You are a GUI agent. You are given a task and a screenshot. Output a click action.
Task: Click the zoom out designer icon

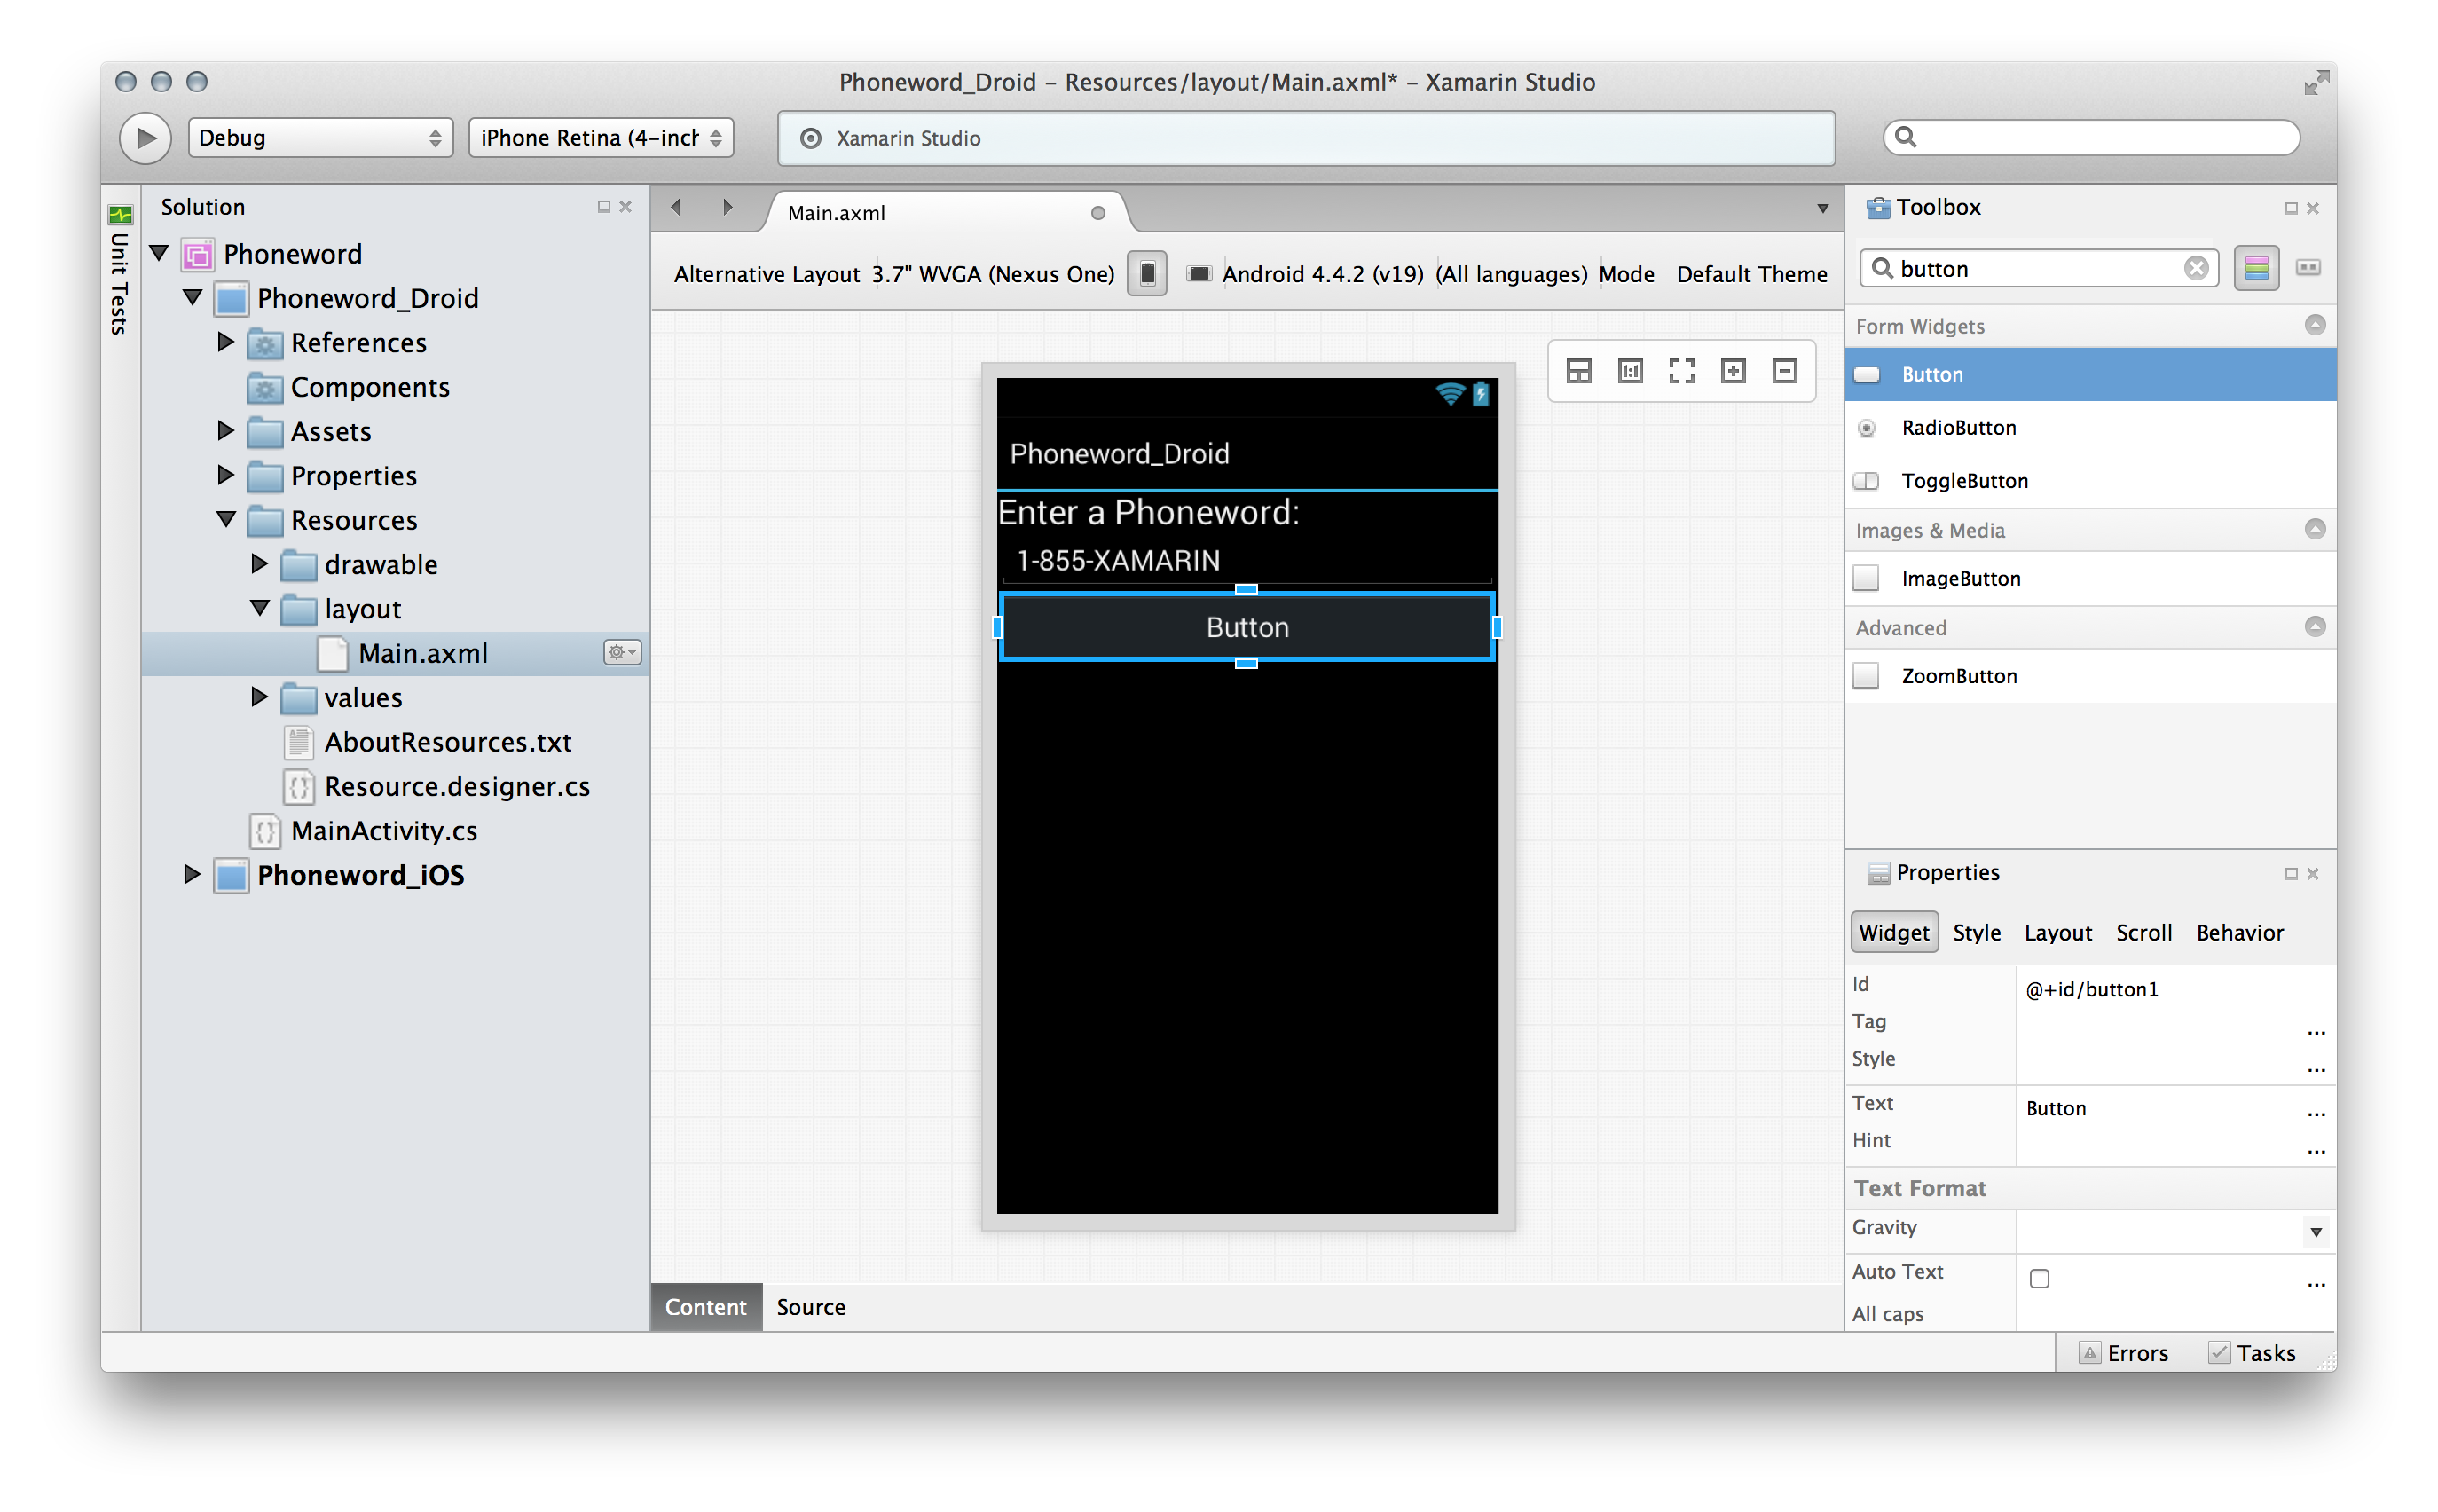point(1784,372)
